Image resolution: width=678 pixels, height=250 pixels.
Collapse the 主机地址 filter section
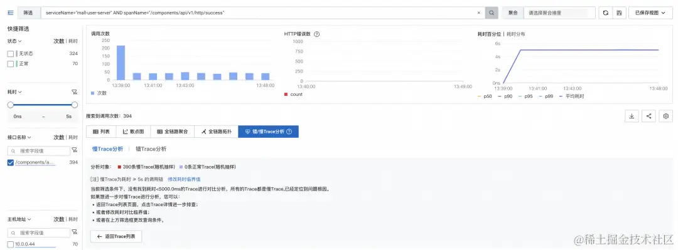click(19, 219)
